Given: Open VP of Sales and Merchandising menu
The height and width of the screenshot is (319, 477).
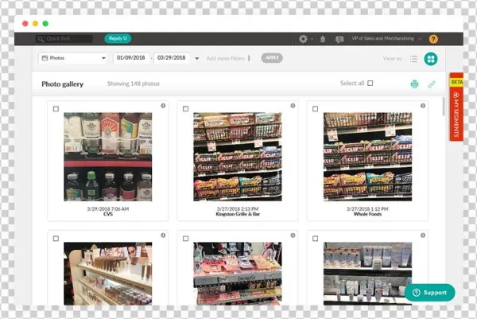Looking at the screenshot, I should (x=386, y=39).
